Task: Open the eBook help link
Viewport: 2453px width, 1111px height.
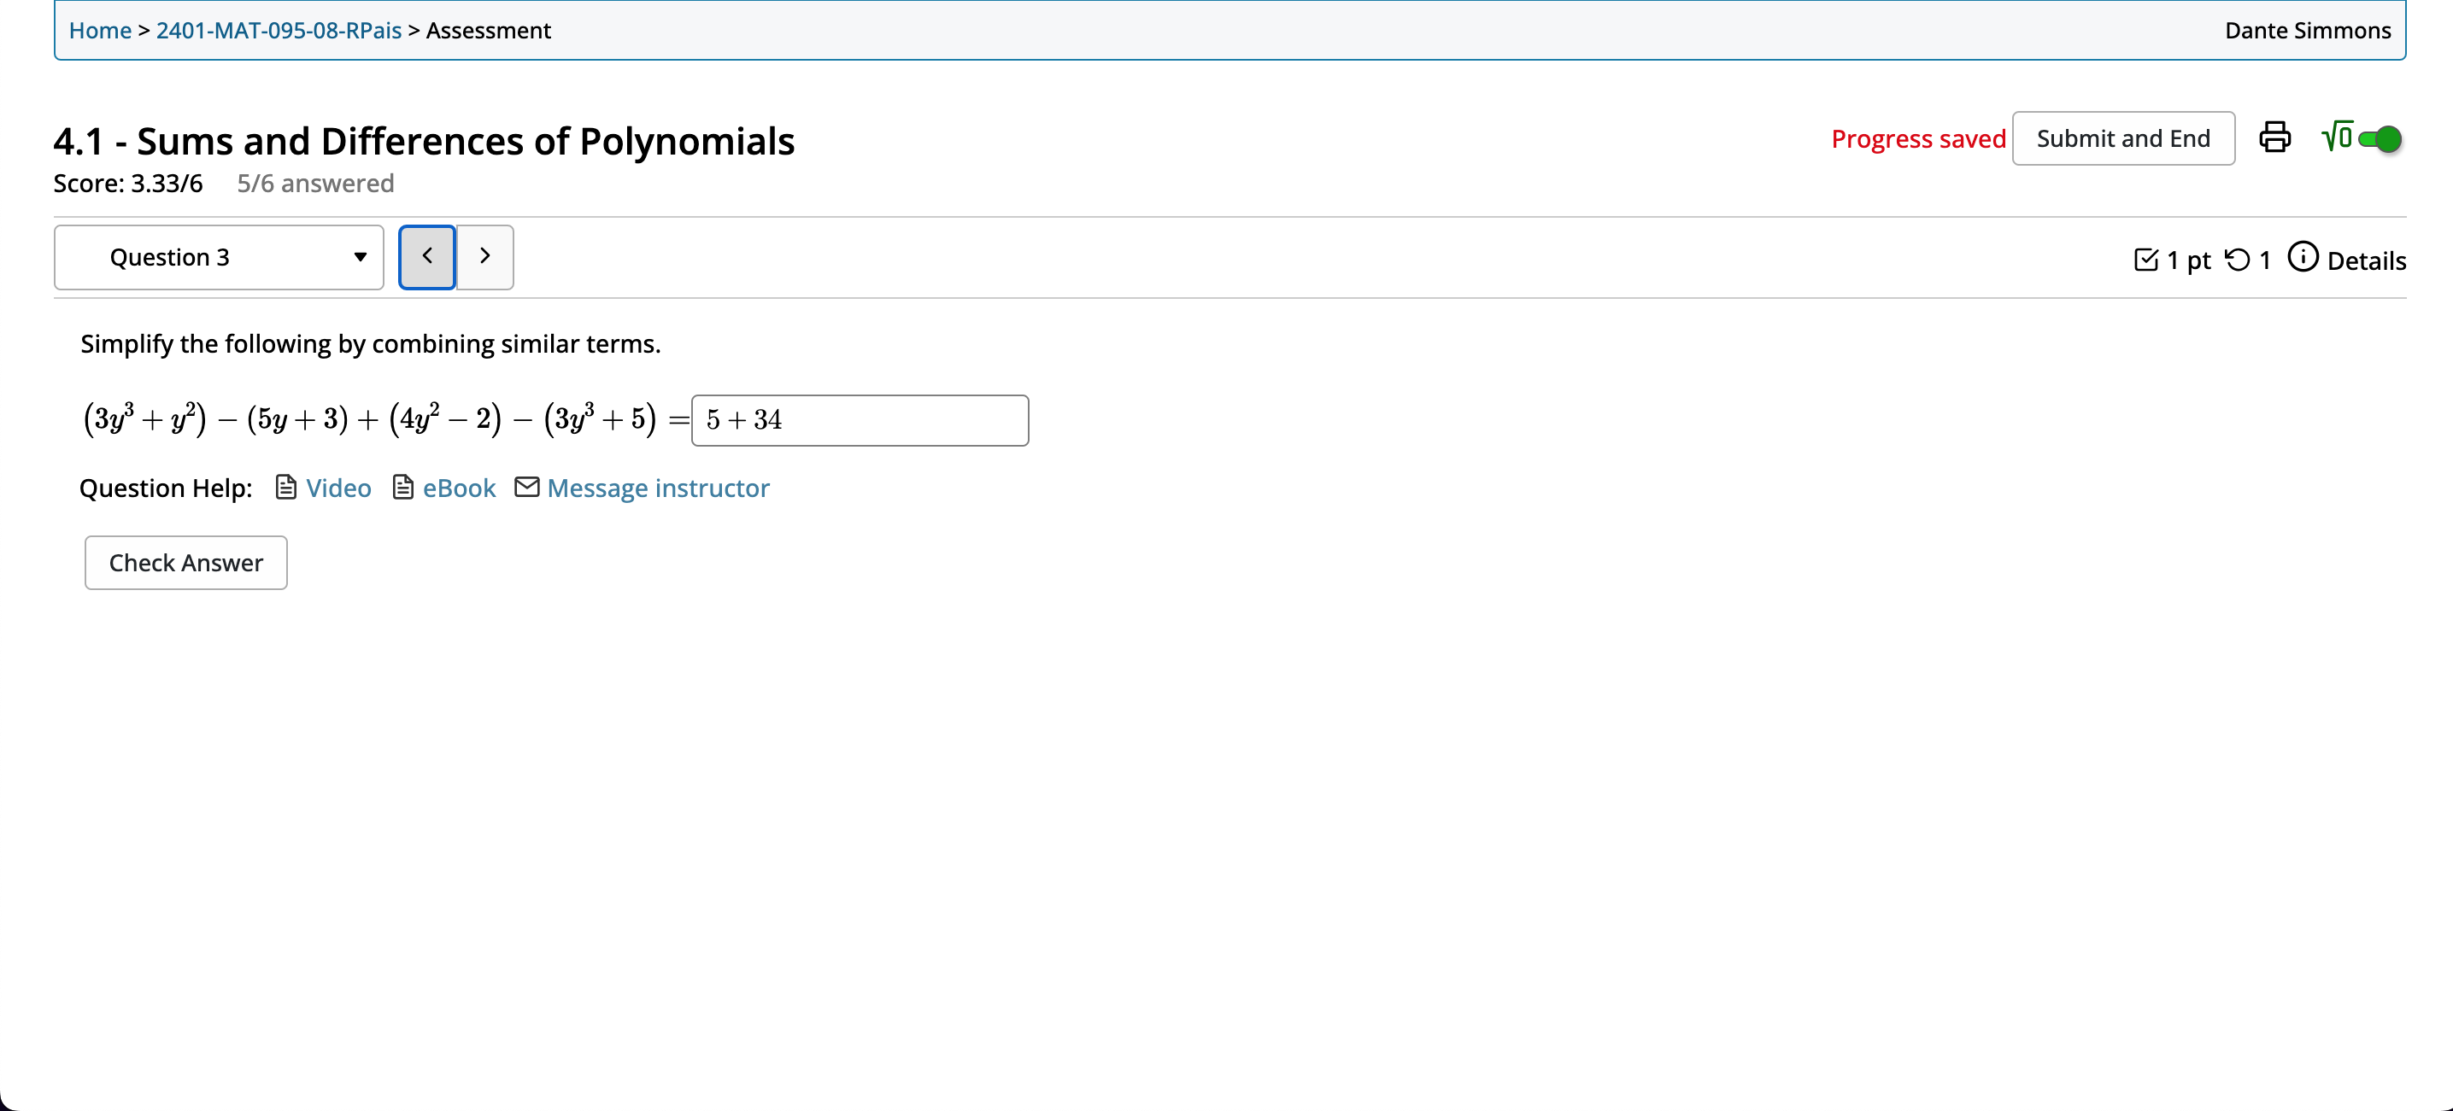Action: [x=459, y=488]
